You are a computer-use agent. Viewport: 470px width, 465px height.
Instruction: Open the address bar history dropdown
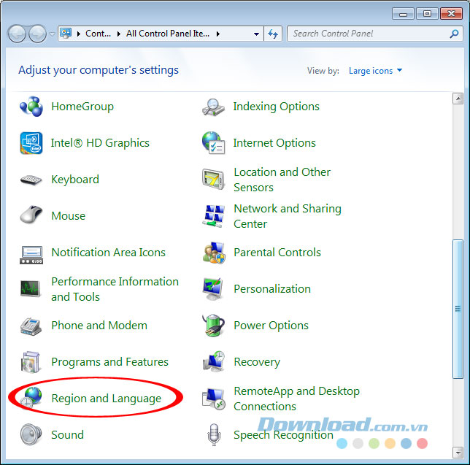pyautogui.click(x=257, y=34)
